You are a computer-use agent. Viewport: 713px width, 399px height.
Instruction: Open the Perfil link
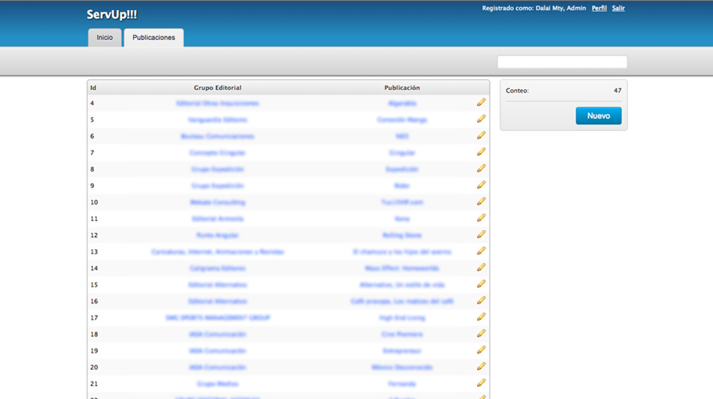click(599, 9)
